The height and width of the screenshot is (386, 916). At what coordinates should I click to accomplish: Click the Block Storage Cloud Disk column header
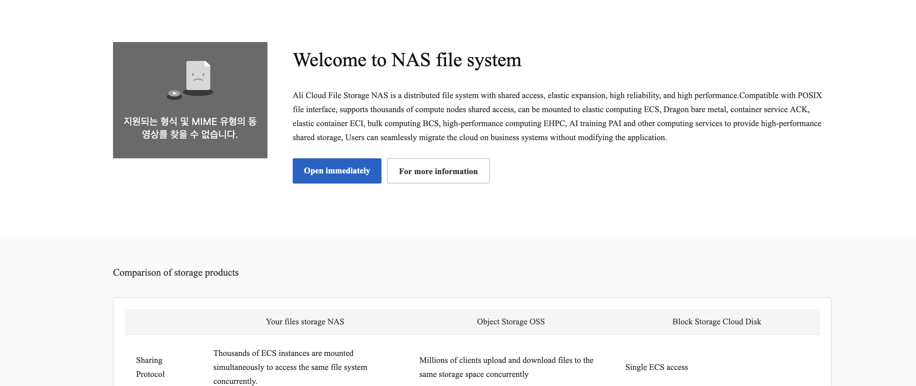[717, 322]
